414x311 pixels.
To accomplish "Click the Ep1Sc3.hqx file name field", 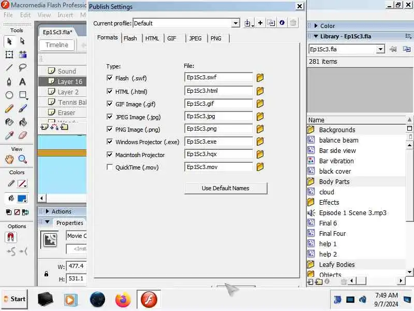I will pos(218,154).
